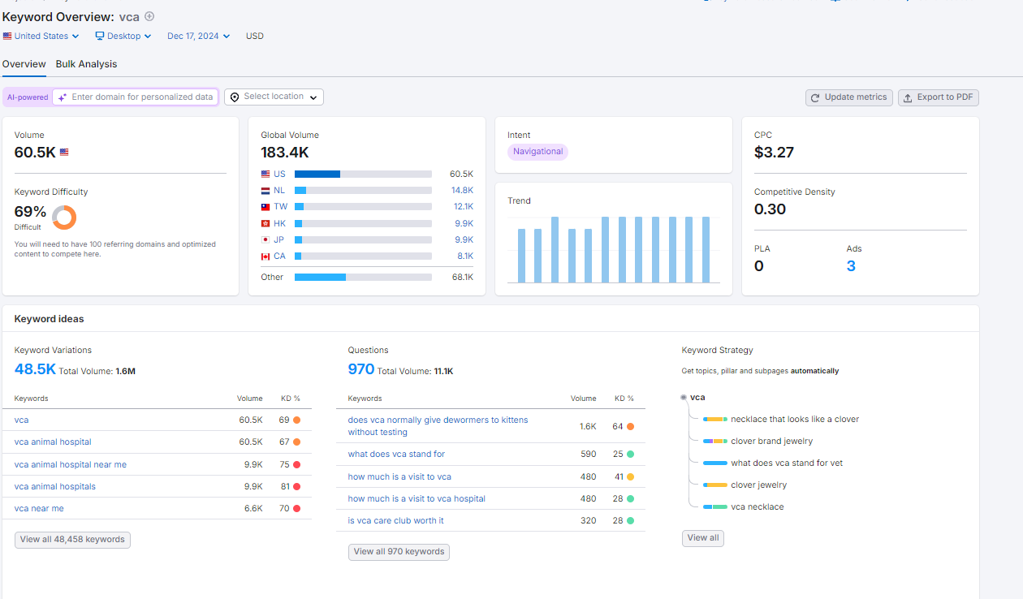Viewport: 1023px width, 599px height.
Task: Click the plus icon beside keyword vca
Action: pyautogui.click(x=149, y=16)
